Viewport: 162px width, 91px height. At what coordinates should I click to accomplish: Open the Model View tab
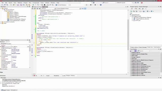[150, 47]
